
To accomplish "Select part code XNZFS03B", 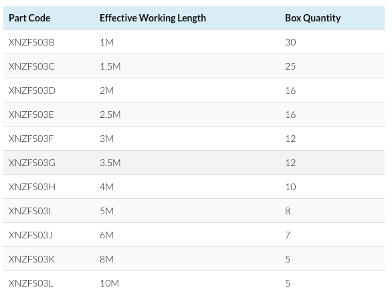I will tap(31, 42).
